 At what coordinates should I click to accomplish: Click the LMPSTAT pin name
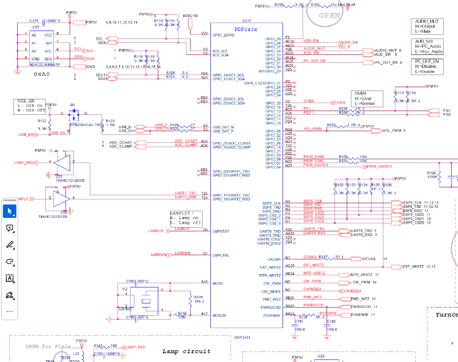pyautogui.click(x=221, y=231)
